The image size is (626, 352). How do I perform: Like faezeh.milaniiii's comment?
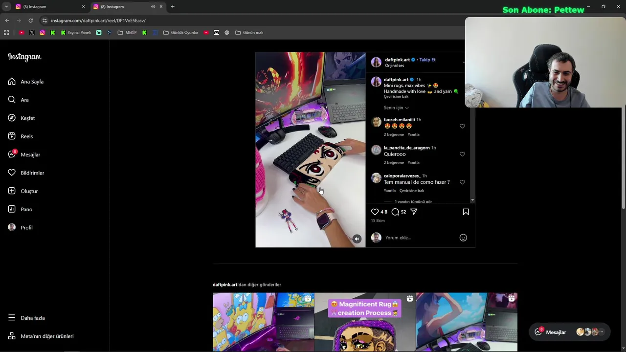(462, 126)
